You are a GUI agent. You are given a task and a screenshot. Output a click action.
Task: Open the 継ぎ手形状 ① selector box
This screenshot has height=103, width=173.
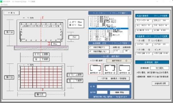(119, 61)
